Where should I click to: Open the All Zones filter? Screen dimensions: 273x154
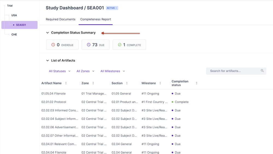click(x=85, y=71)
